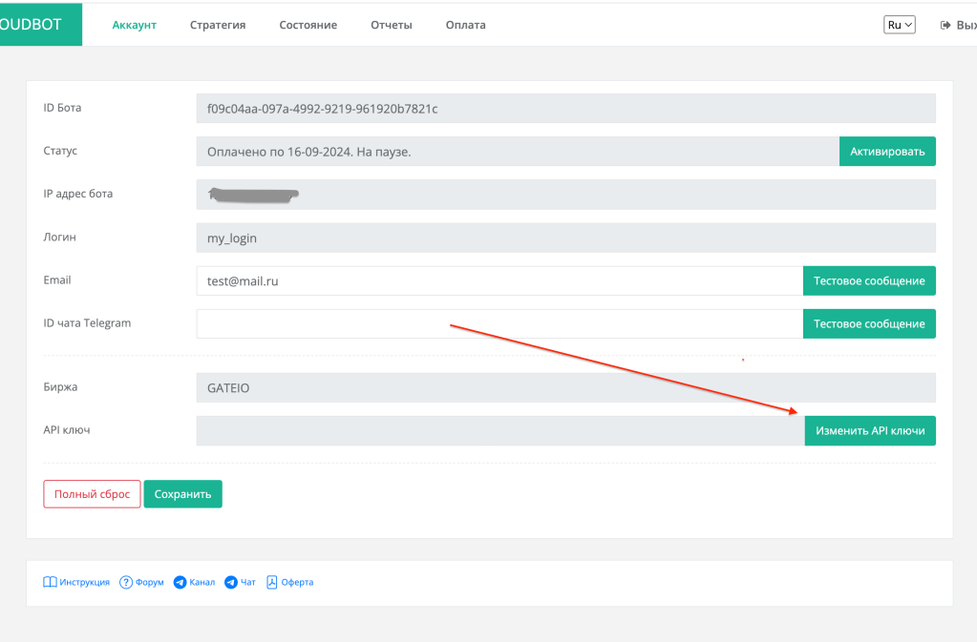Click the green Сохранить button
The width and height of the screenshot is (977, 642).
182,494
